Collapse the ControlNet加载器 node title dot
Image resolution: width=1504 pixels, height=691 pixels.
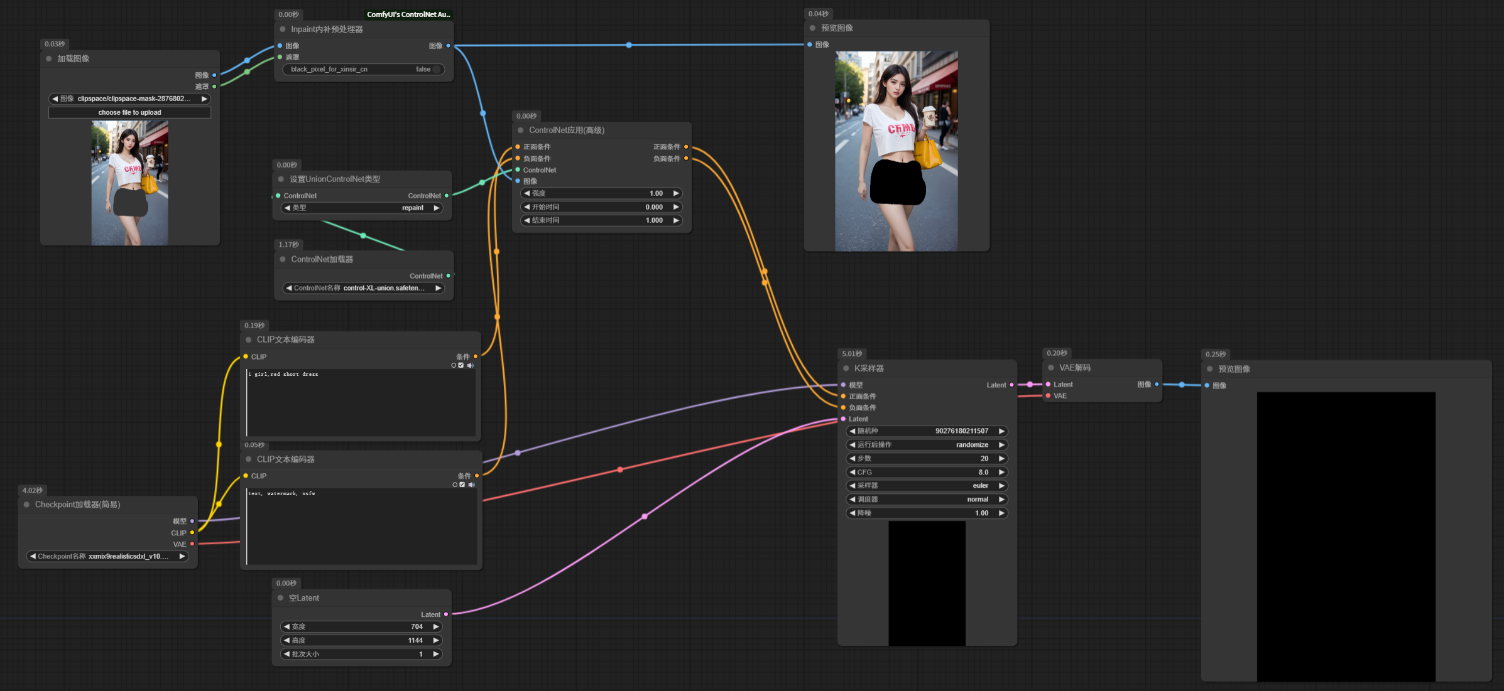point(283,259)
